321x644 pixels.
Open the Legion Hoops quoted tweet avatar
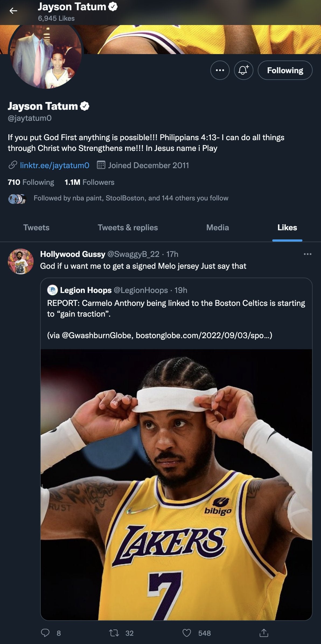(x=53, y=290)
